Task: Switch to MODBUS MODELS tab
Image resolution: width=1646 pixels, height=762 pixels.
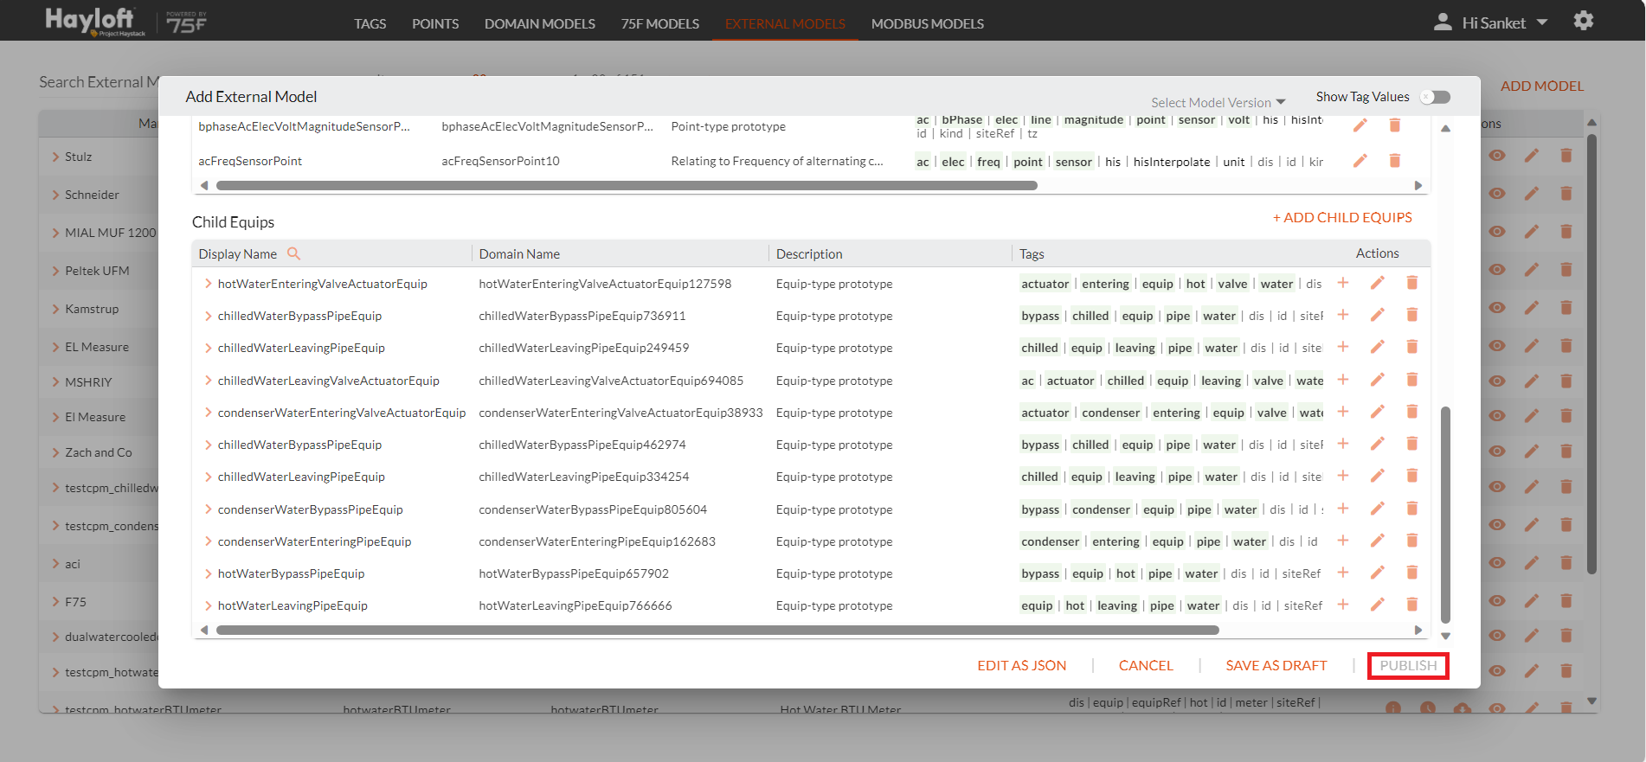Action: (928, 23)
